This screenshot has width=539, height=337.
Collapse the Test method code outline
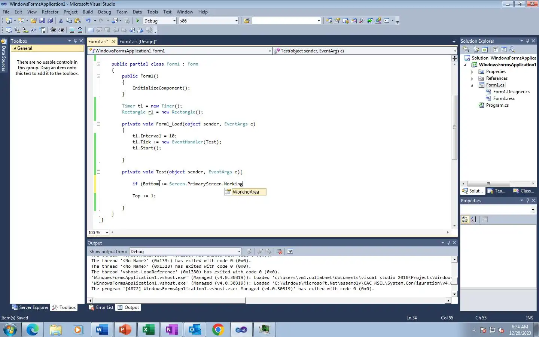(x=99, y=172)
